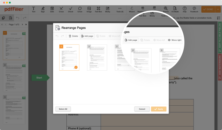Go to next page using arrow
The width and height of the screenshot is (222, 130).
(22, 25)
